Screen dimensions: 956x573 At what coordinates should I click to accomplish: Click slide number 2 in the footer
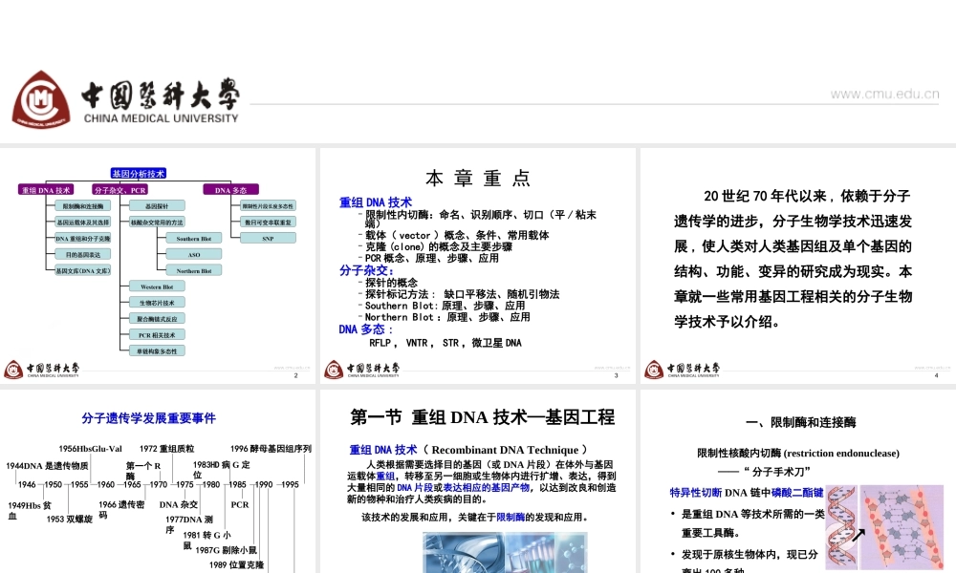coord(295,376)
